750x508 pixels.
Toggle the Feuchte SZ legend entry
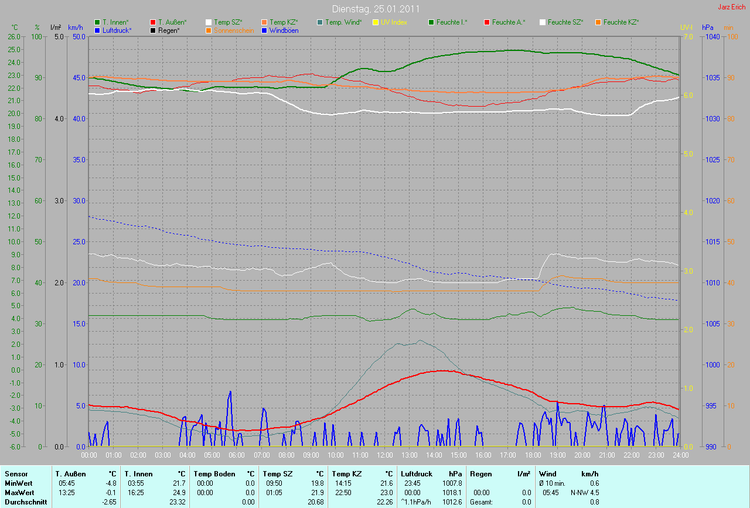(565, 22)
